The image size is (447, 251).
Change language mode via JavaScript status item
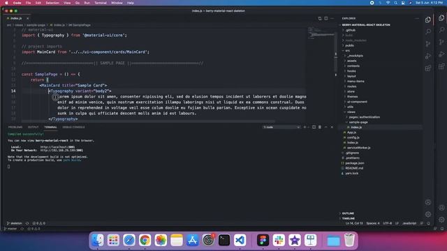click(x=409, y=223)
